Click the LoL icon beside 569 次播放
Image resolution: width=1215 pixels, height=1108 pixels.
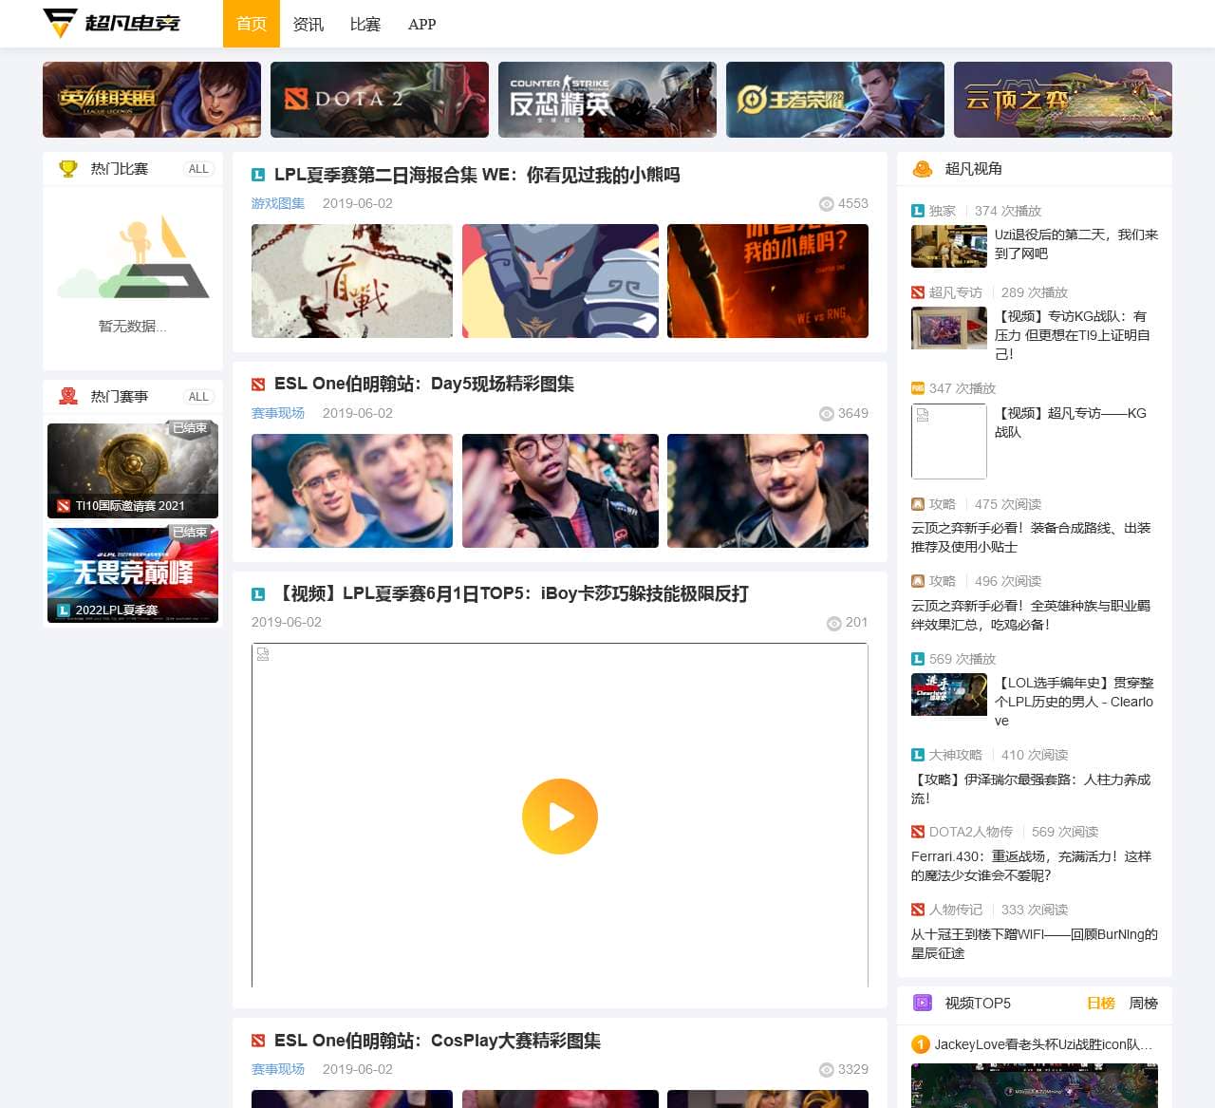pyautogui.click(x=918, y=659)
